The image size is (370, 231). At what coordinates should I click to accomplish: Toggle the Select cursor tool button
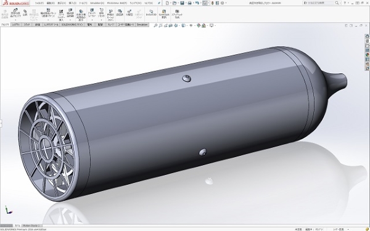click(x=205, y=3)
